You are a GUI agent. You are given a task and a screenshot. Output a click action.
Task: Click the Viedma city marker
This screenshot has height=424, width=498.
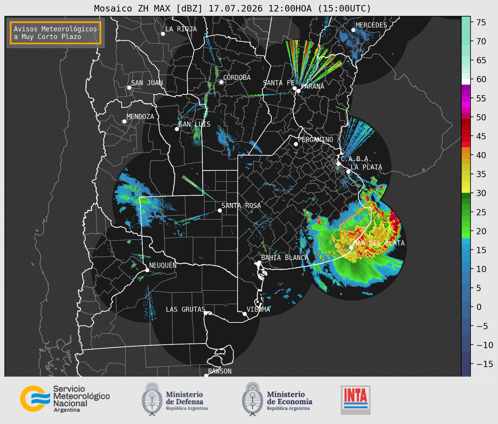point(245,314)
